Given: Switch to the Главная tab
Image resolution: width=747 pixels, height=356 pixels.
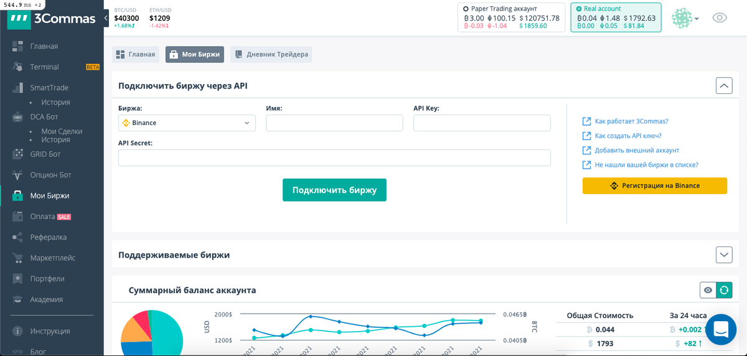Looking at the screenshot, I should [x=135, y=54].
